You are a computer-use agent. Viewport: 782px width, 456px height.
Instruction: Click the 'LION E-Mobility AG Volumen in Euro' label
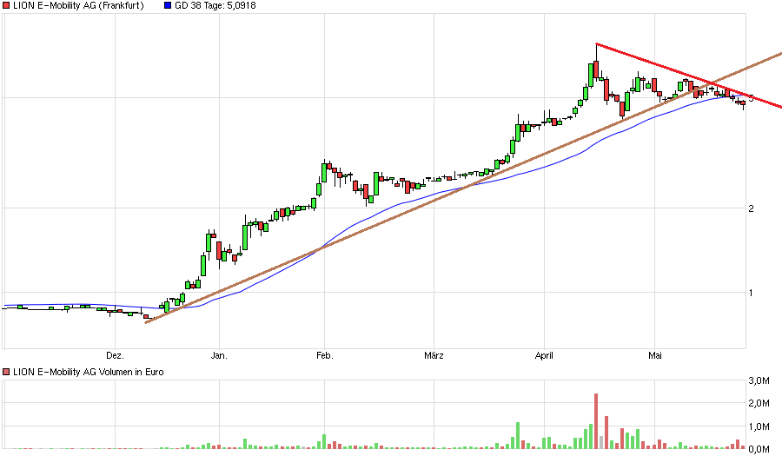pyautogui.click(x=87, y=372)
